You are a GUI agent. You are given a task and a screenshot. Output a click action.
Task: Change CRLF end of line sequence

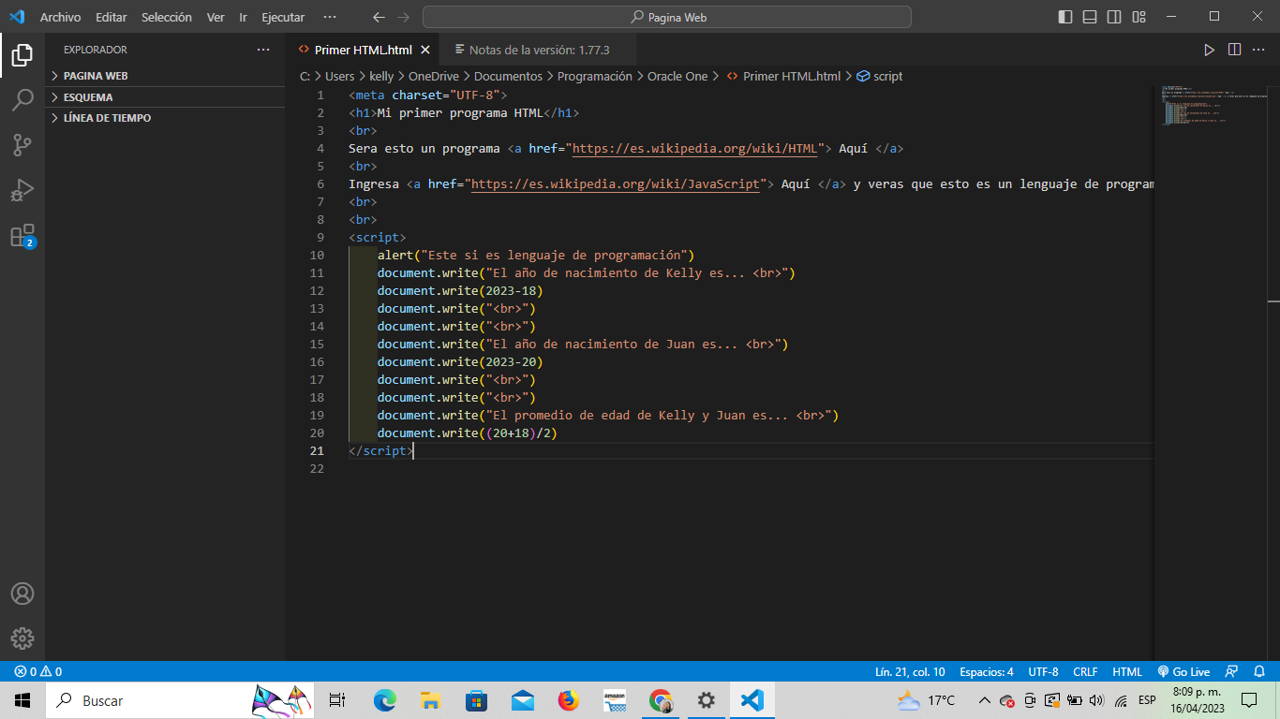[x=1085, y=671]
